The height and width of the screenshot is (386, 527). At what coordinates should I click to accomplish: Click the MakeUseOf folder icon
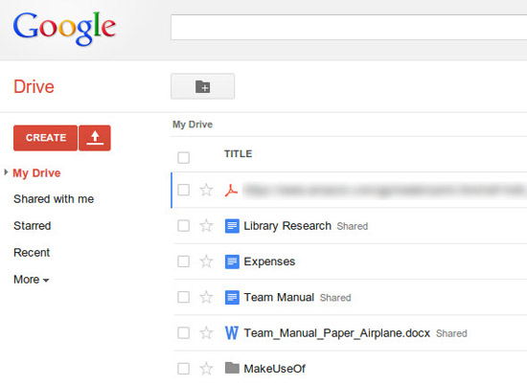232,368
